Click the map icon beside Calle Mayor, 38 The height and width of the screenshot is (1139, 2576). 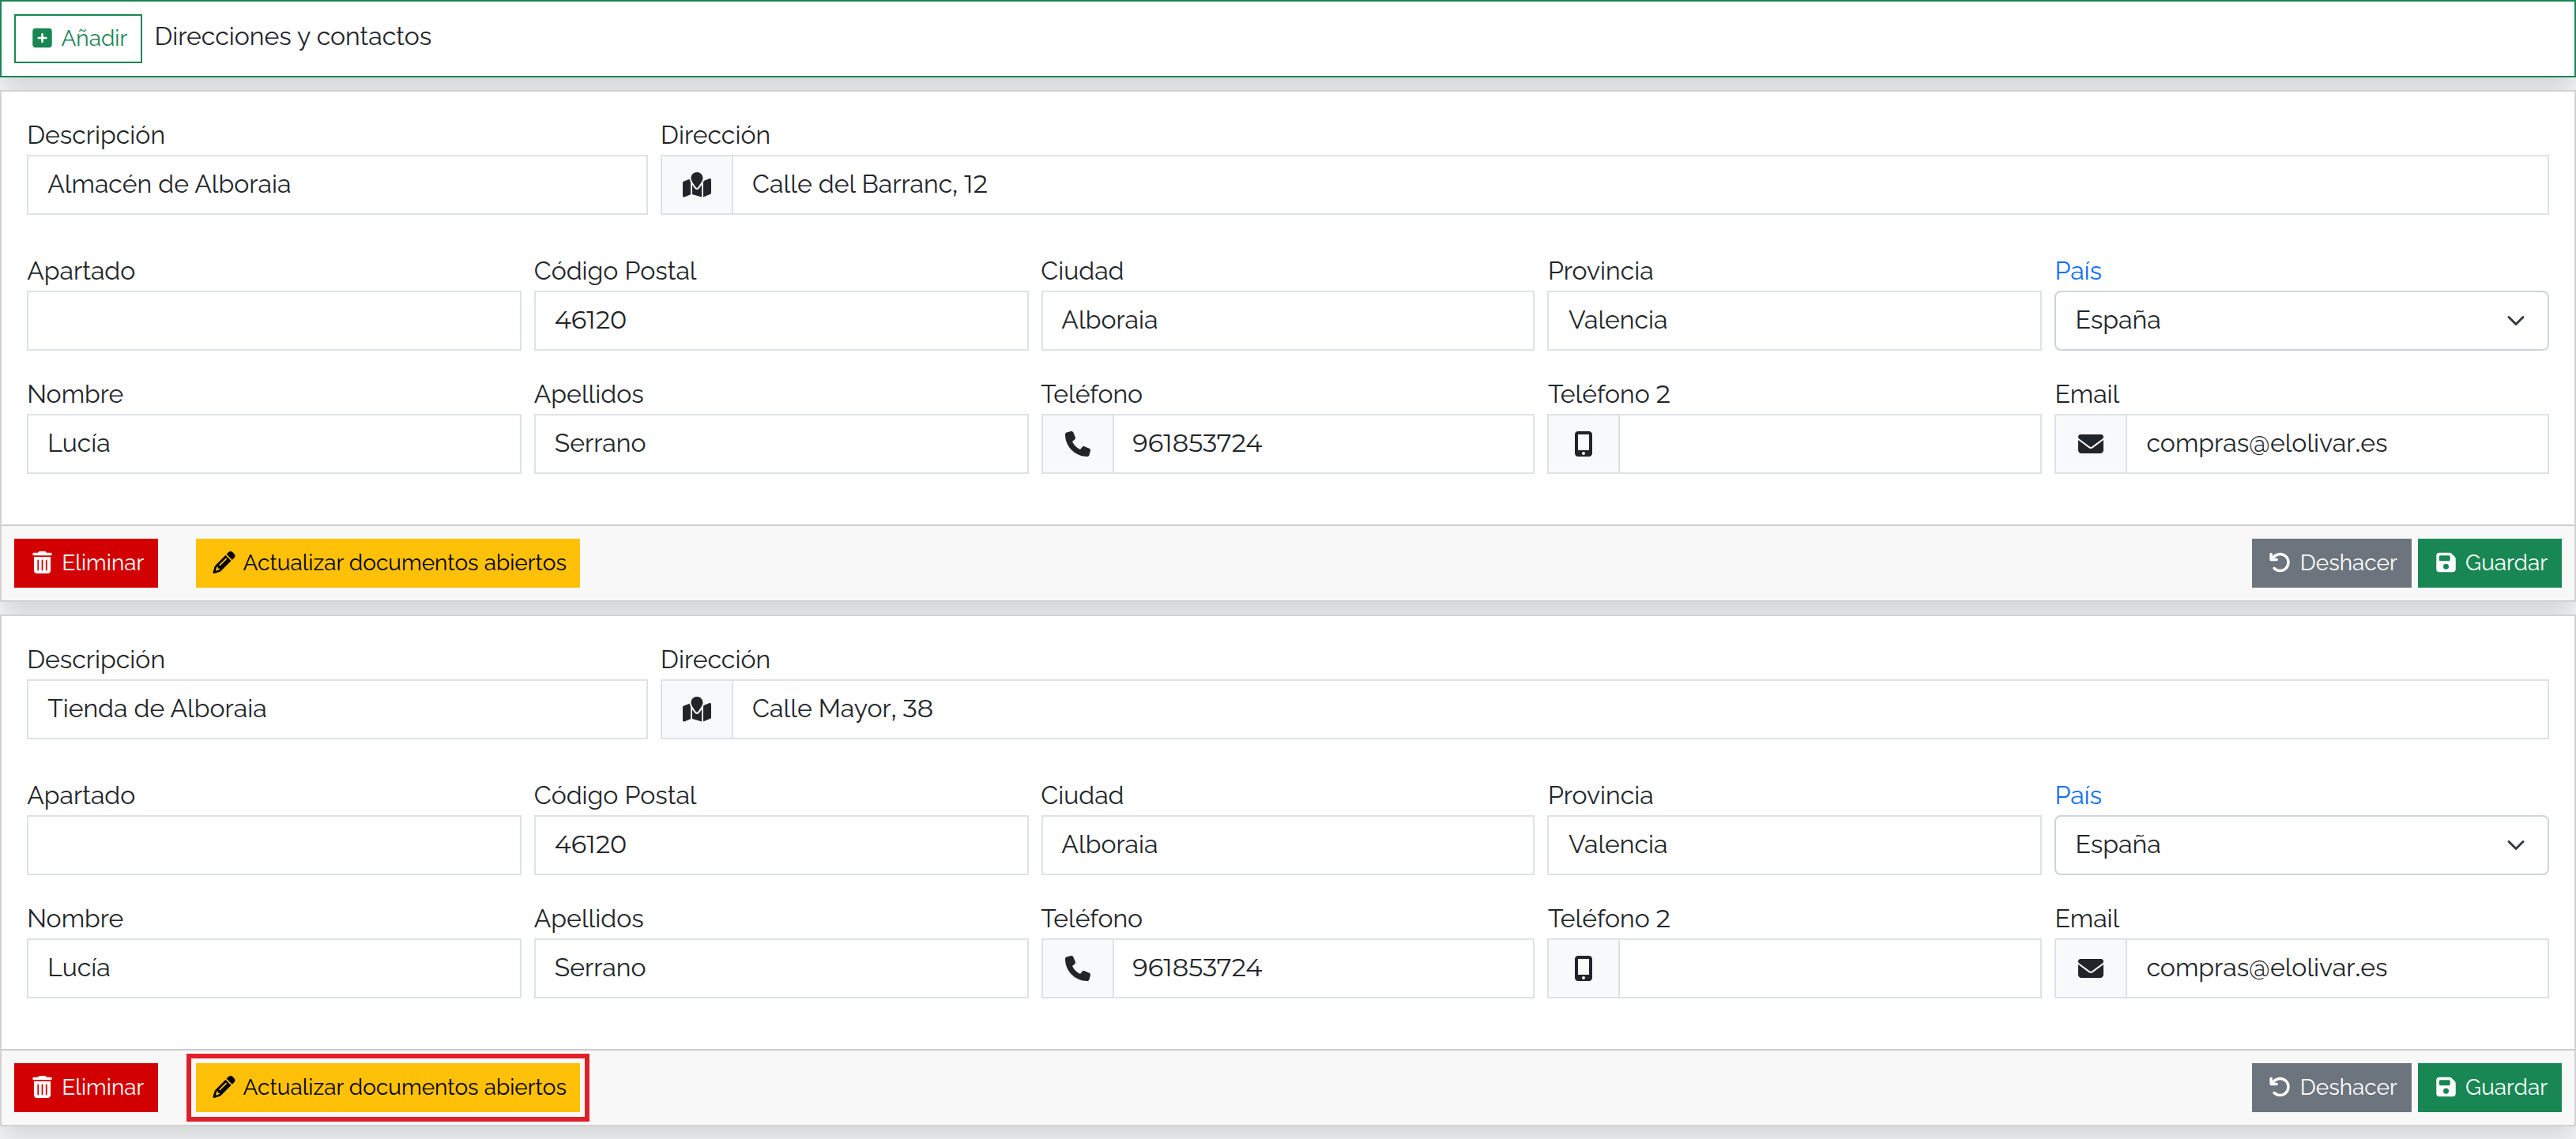coord(697,709)
